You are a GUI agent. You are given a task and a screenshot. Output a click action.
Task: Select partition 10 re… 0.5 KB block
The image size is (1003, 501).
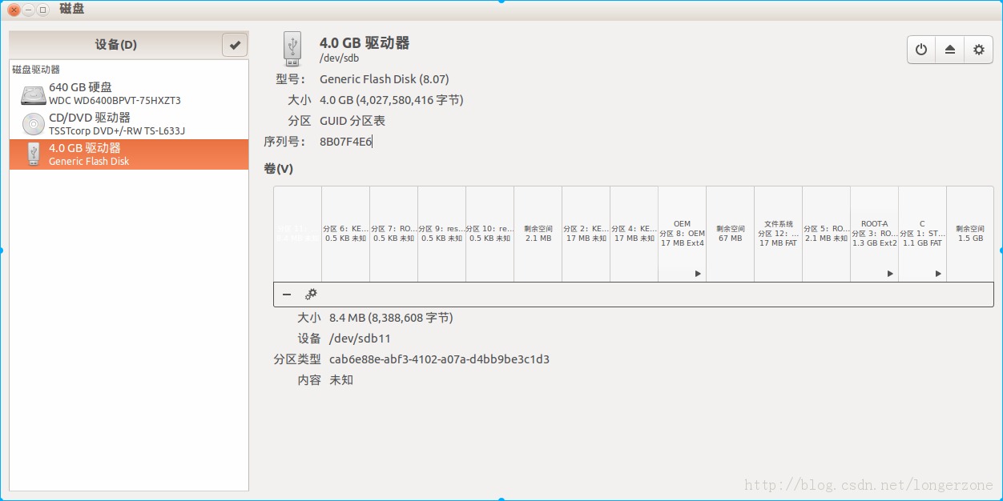tap(490, 234)
